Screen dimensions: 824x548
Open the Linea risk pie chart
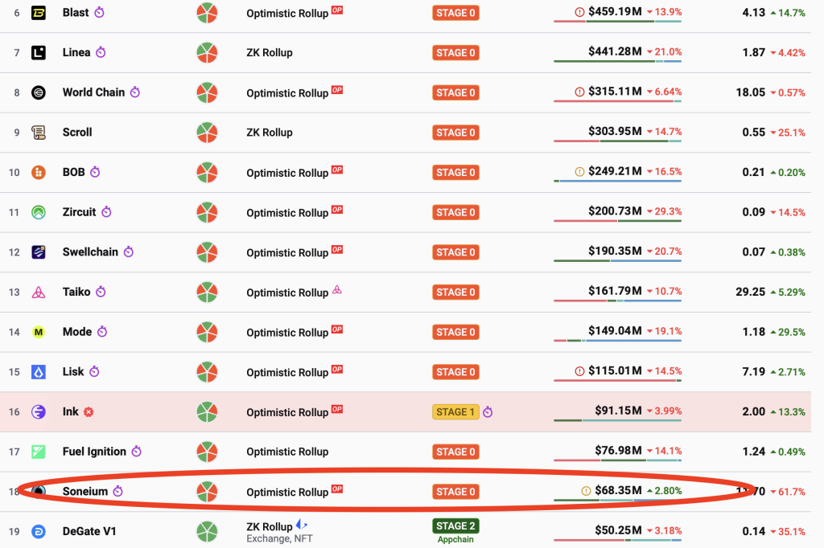click(207, 52)
